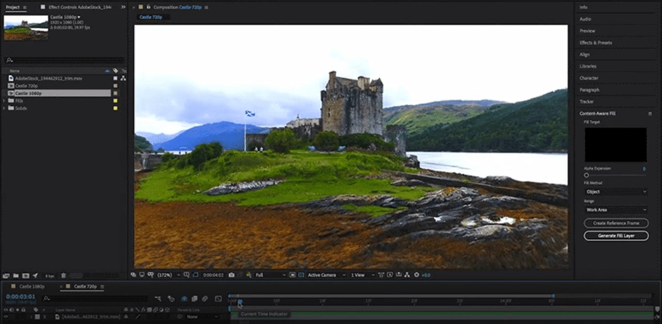The image size is (662, 324).
Task: Open the Graph Editor
Action: [218, 298]
